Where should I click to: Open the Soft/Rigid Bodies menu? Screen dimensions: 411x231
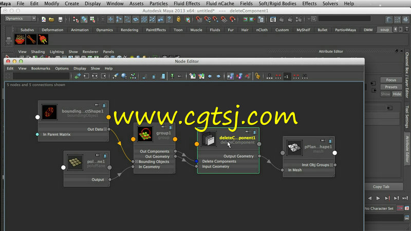click(277, 4)
